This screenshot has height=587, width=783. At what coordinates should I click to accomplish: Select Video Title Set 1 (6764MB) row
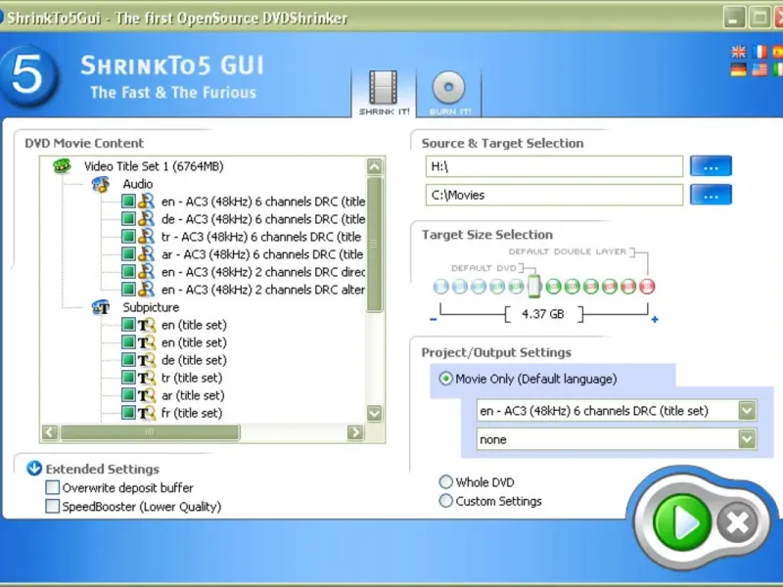[x=154, y=166]
